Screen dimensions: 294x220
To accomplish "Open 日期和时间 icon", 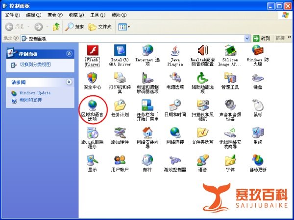I will pos(175,109).
